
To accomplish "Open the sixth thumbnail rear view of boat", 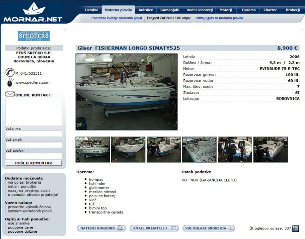I will tap(270, 149).
